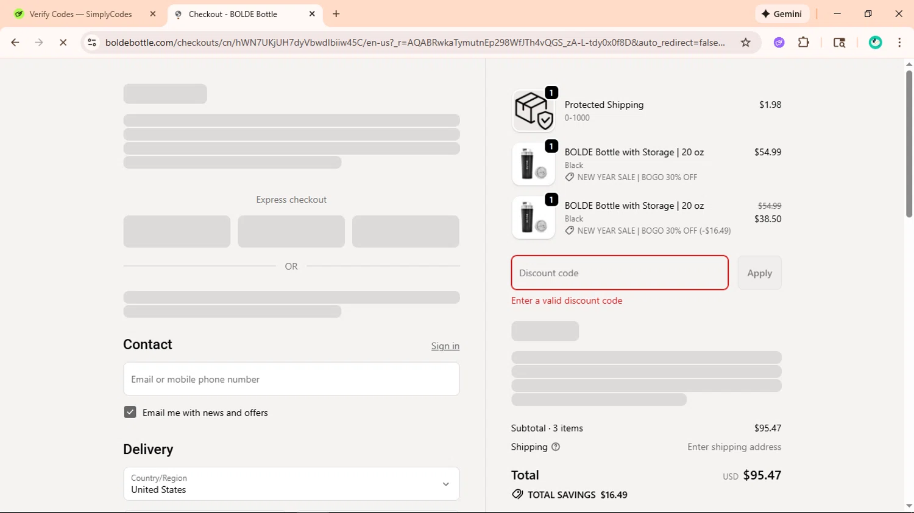Image resolution: width=914 pixels, height=513 pixels.
Task: Click the 'Enter shipping address' text
Action: 734,447
